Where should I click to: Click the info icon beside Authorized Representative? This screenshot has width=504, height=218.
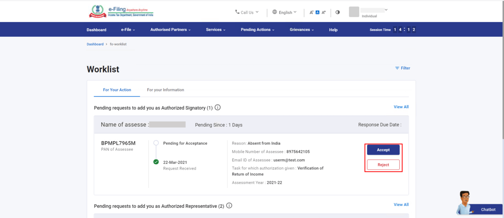click(229, 206)
